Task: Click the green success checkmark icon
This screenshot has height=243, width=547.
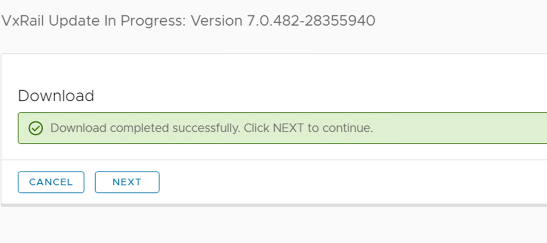Action: tap(35, 128)
